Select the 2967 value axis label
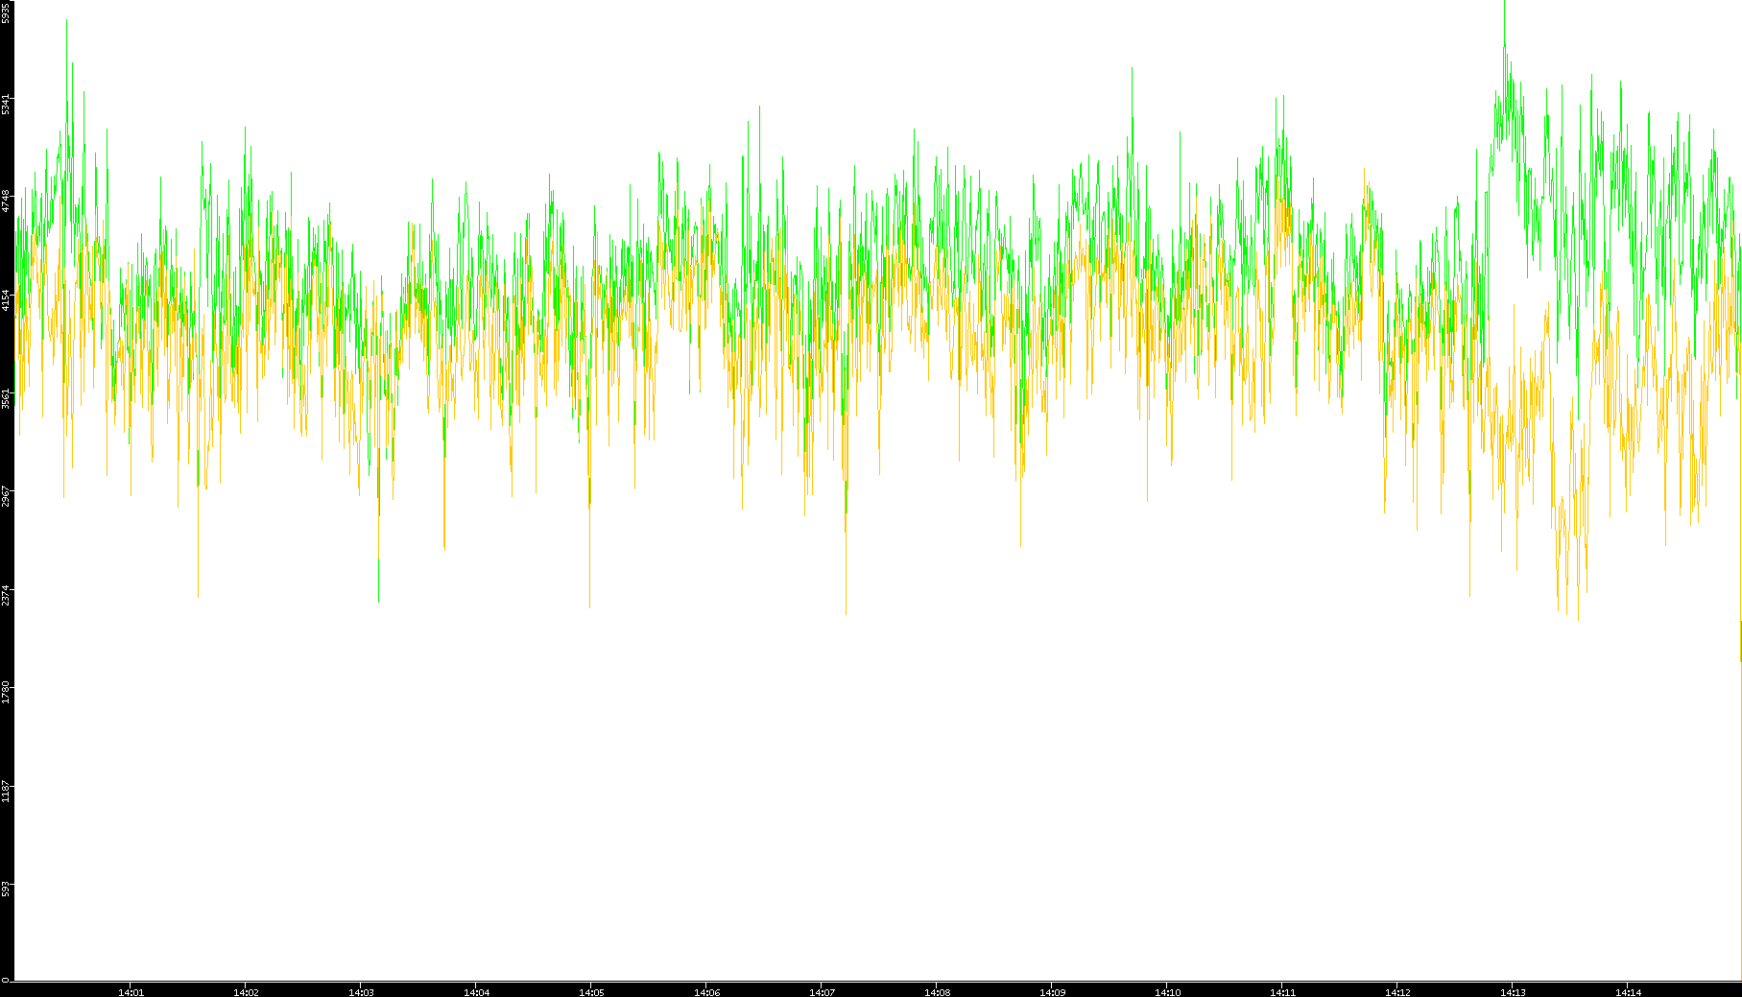 tap(6, 496)
